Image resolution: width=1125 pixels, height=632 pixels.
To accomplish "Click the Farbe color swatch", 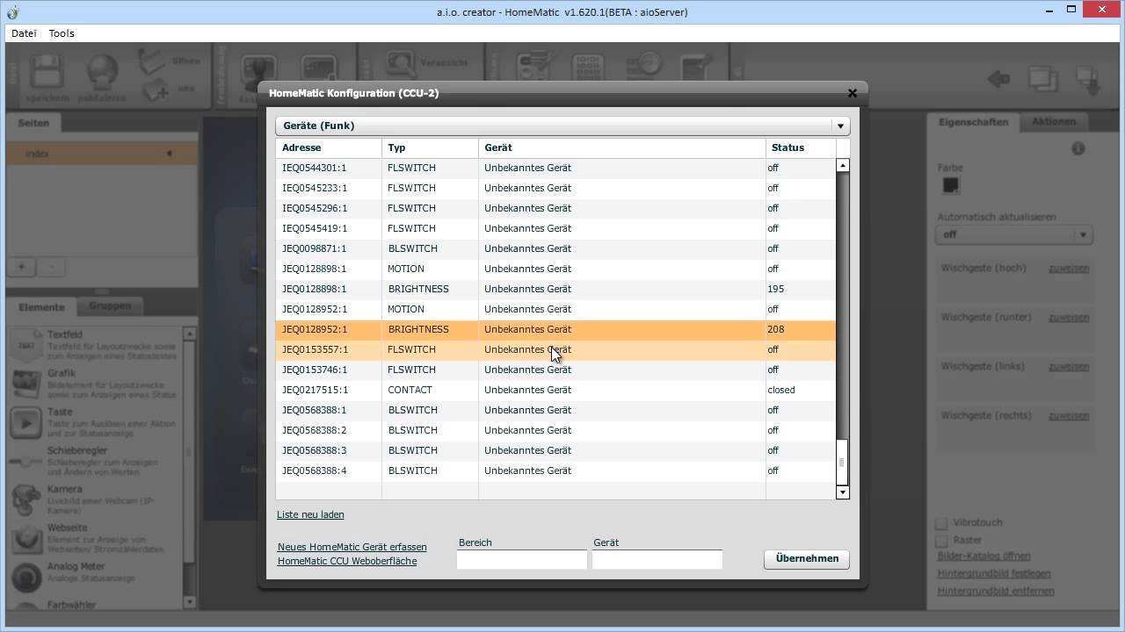I will (x=950, y=185).
